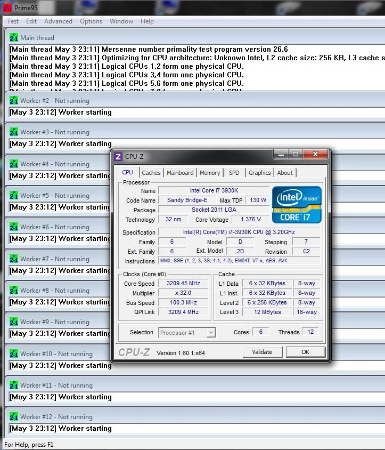Click the CPU-Z purple Z title icon

coord(118,157)
